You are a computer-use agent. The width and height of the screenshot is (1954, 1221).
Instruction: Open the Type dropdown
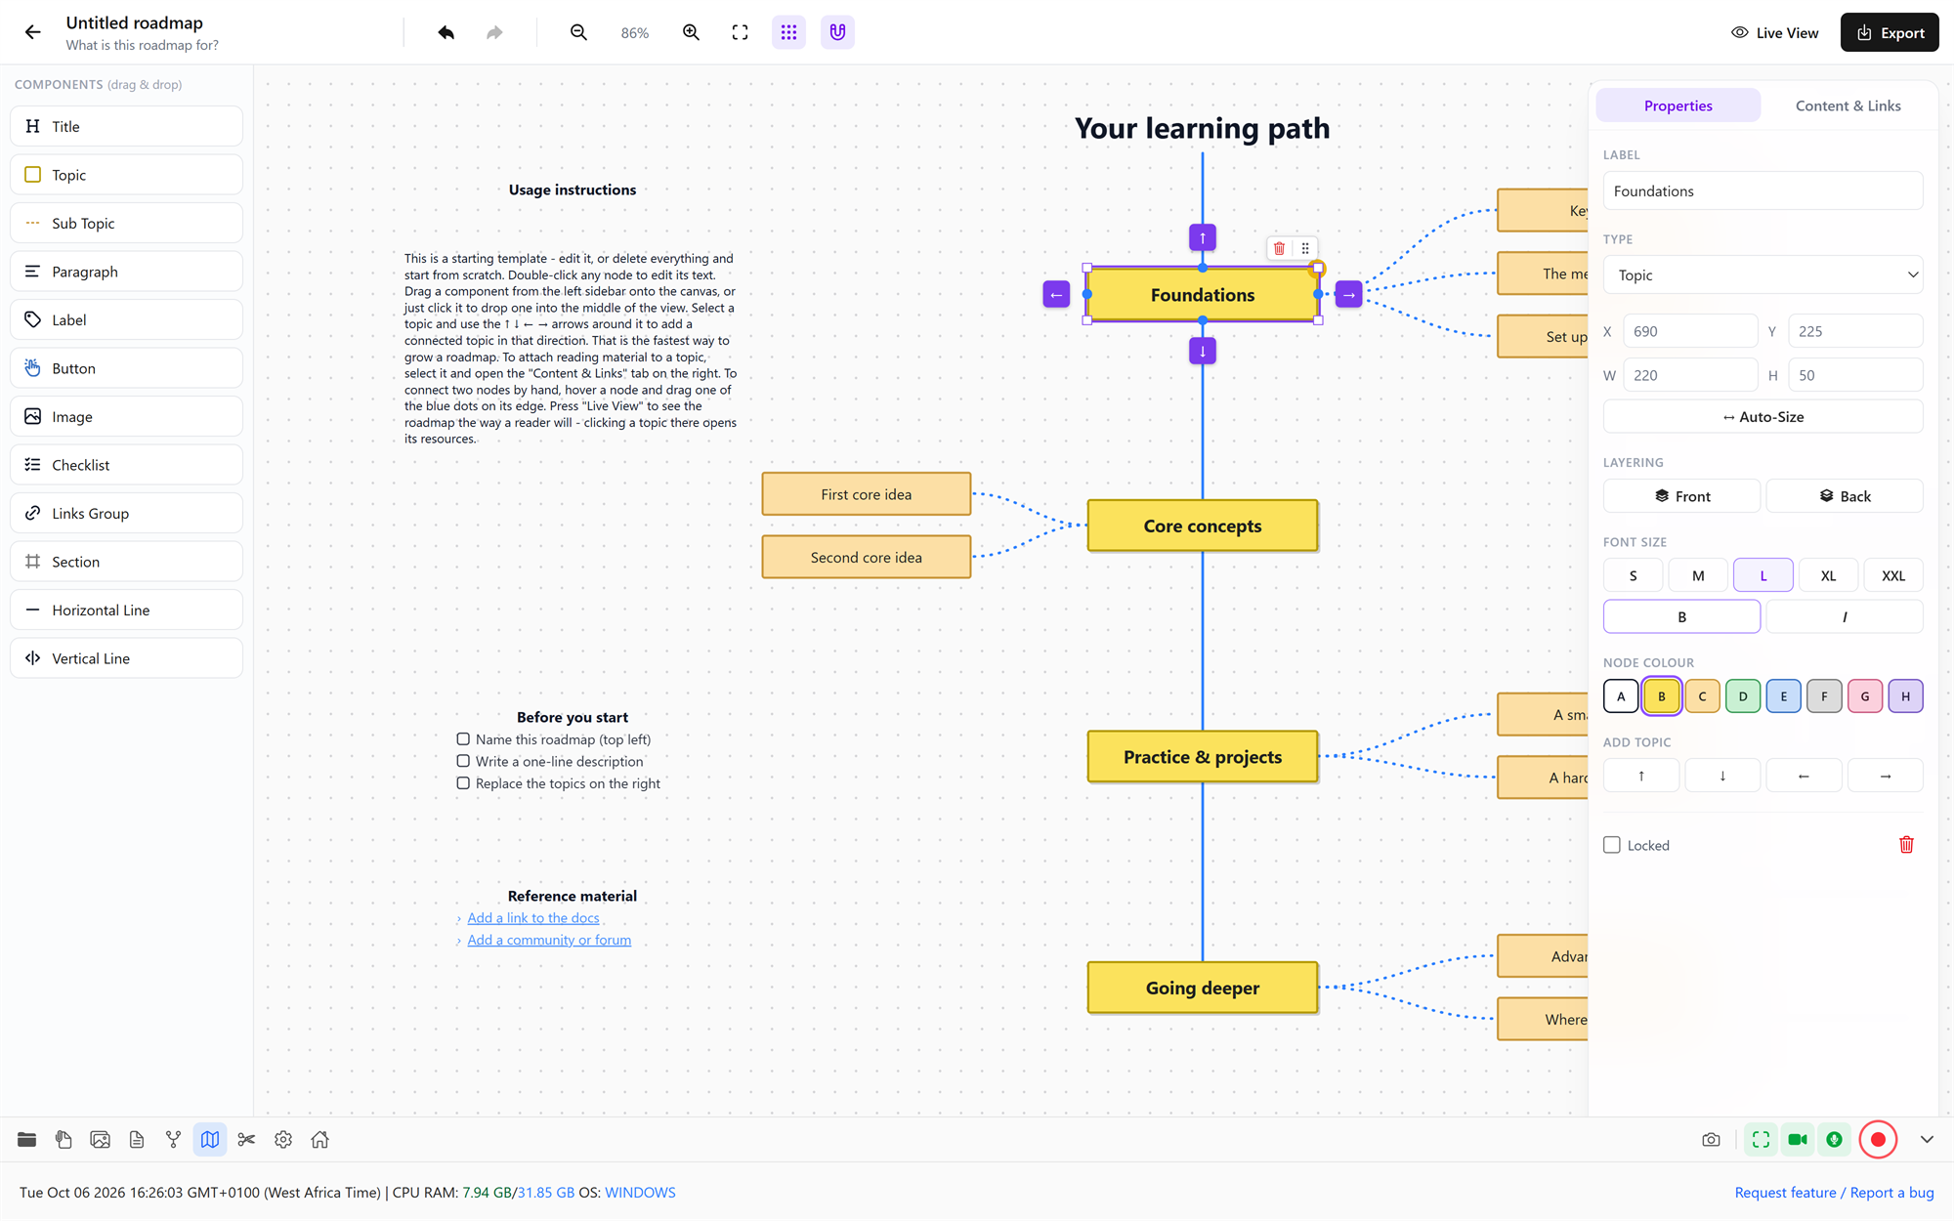(x=1763, y=275)
